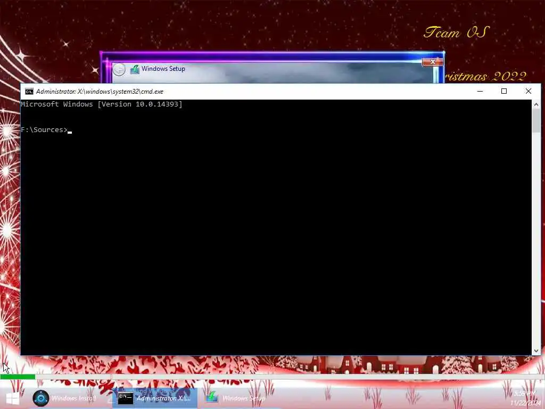The height and width of the screenshot is (409, 545).
Task: Click the F:\Sources> command prompt line
Action: [x=46, y=130]
